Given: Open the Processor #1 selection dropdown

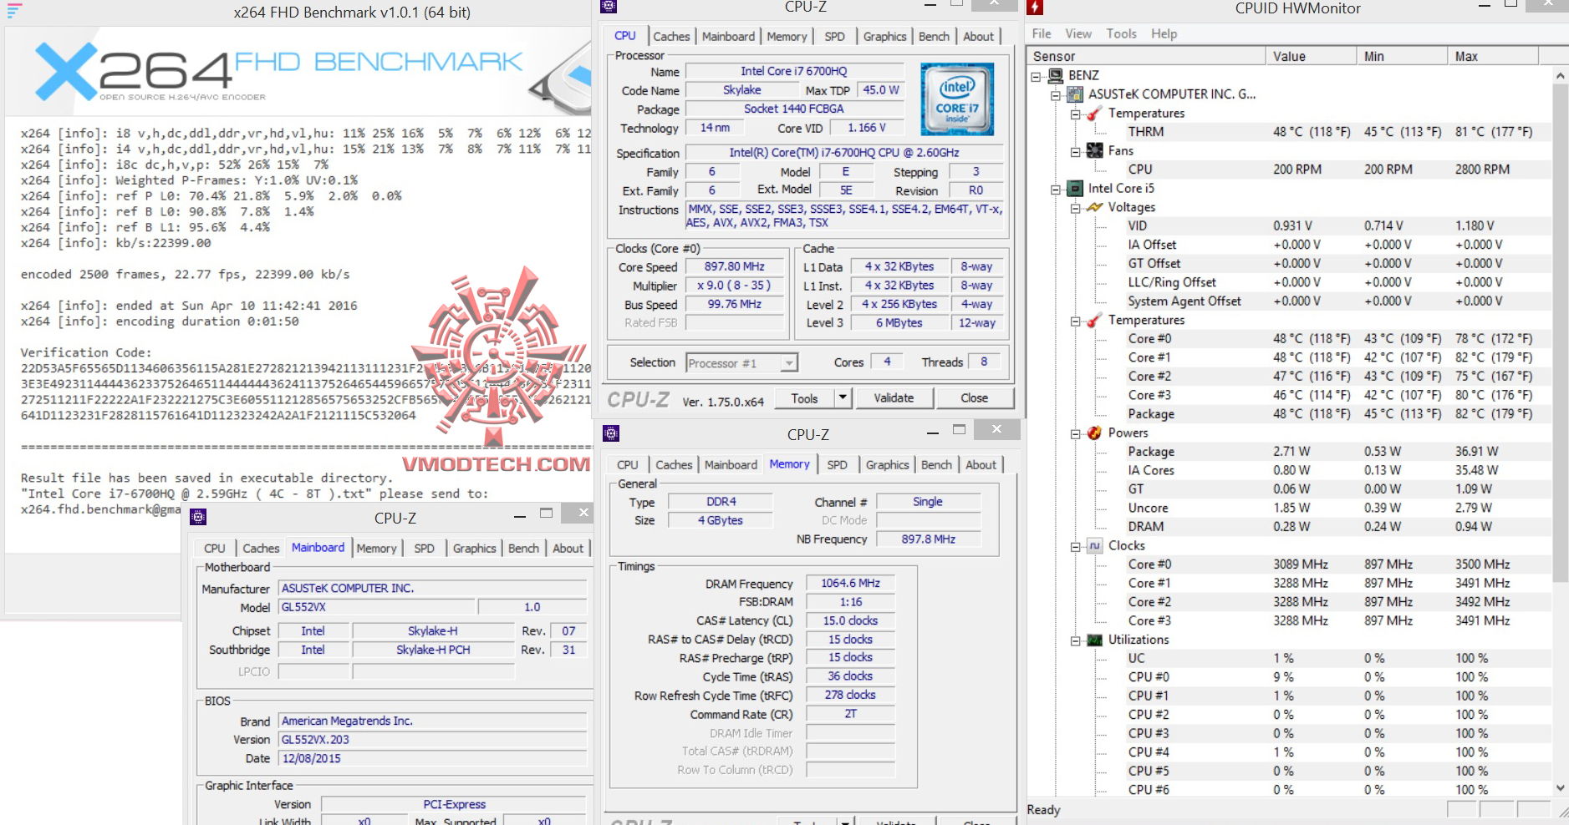Looking at the screenshot, I should click(788, 362).
